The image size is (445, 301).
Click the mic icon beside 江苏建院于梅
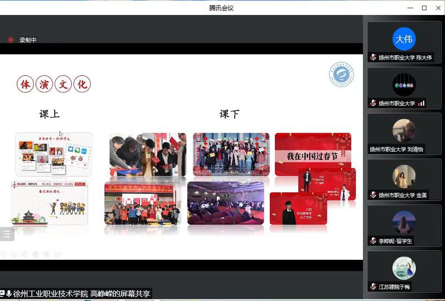[373, 287]
